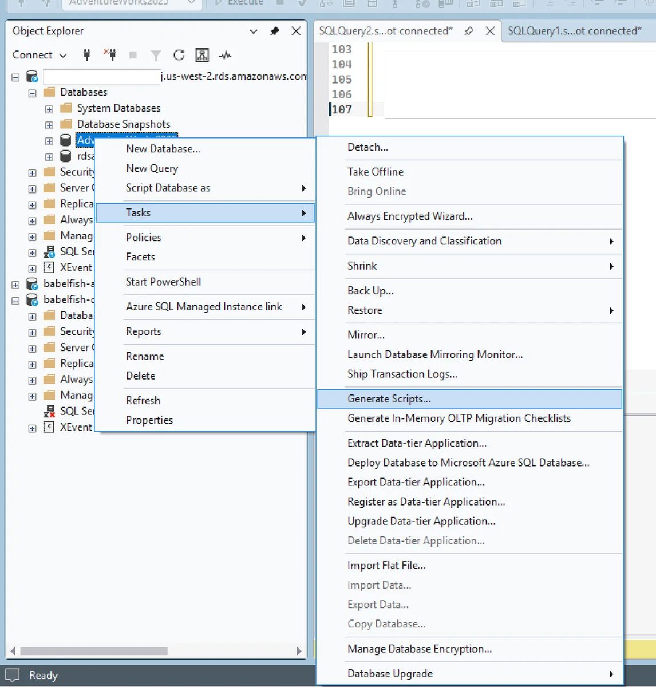Click the rdsa database cylinder icon
This screenshot has height=687, width=656.
point(66,156)
